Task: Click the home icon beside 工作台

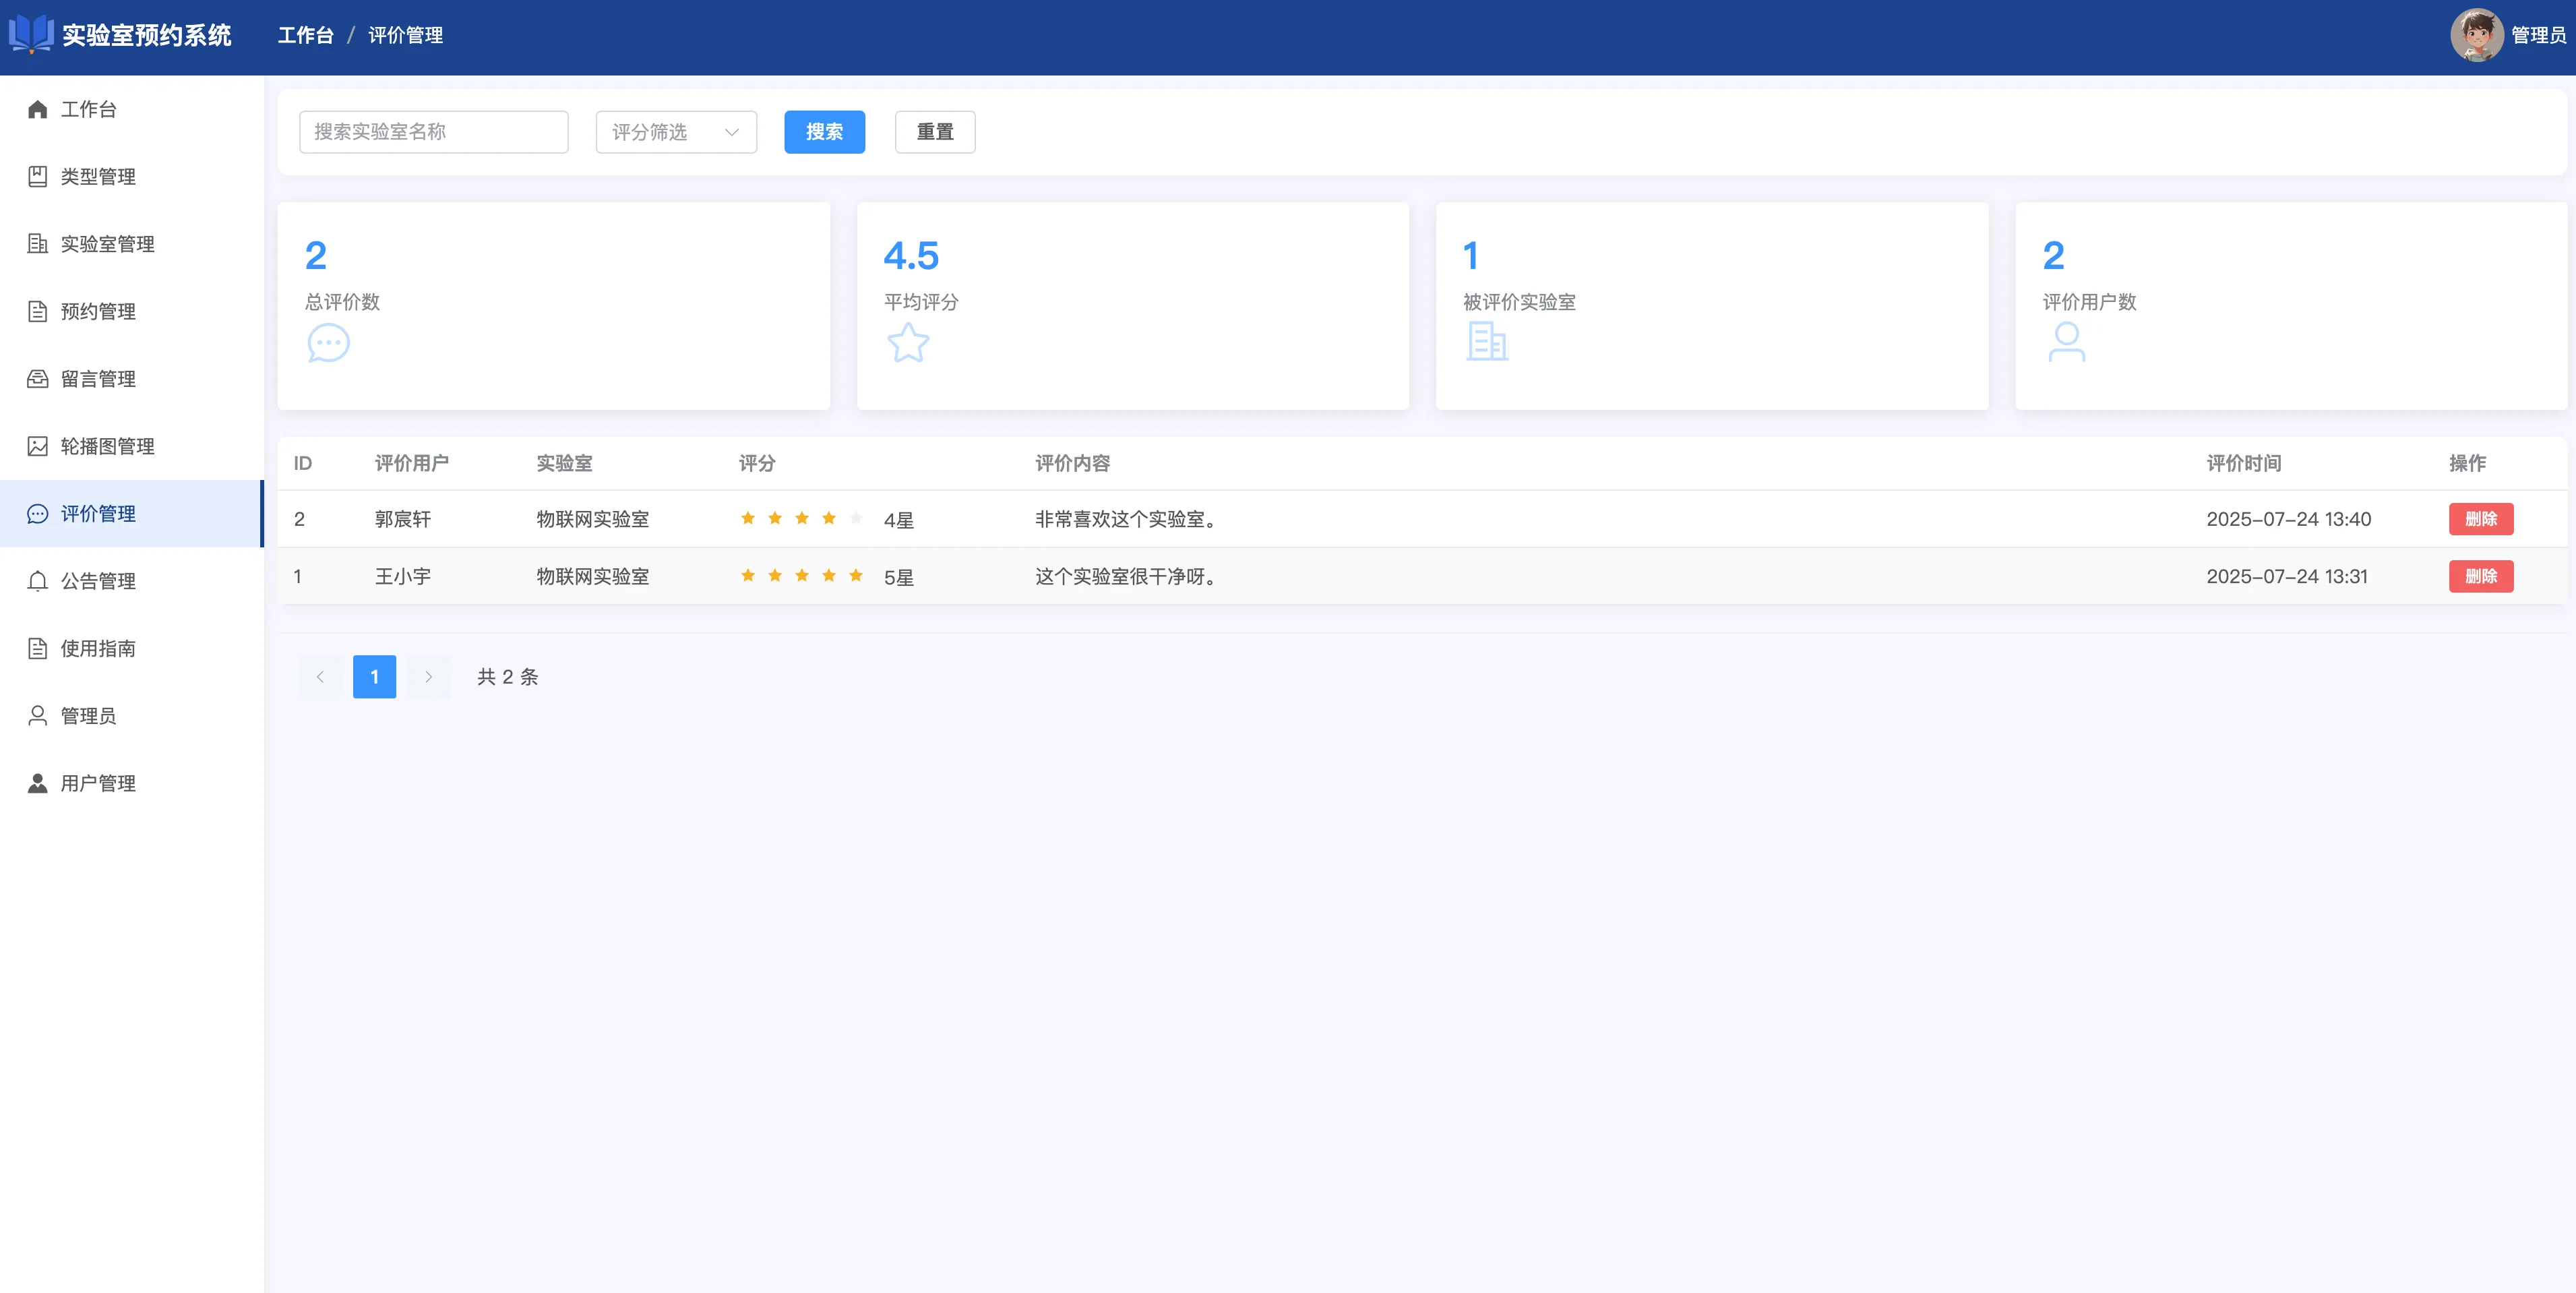Action: click(37, 109)
